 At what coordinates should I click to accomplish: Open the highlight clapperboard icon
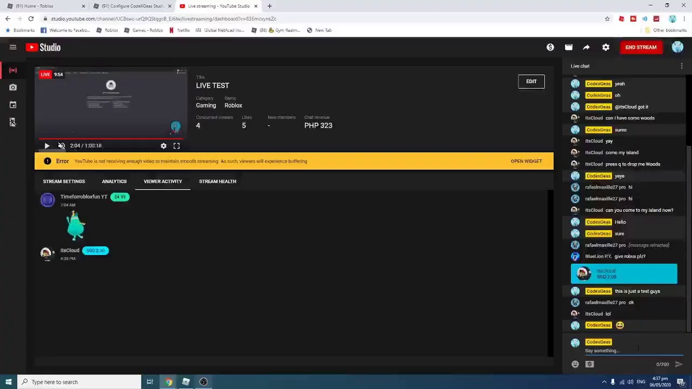click(x=569, y=48)
